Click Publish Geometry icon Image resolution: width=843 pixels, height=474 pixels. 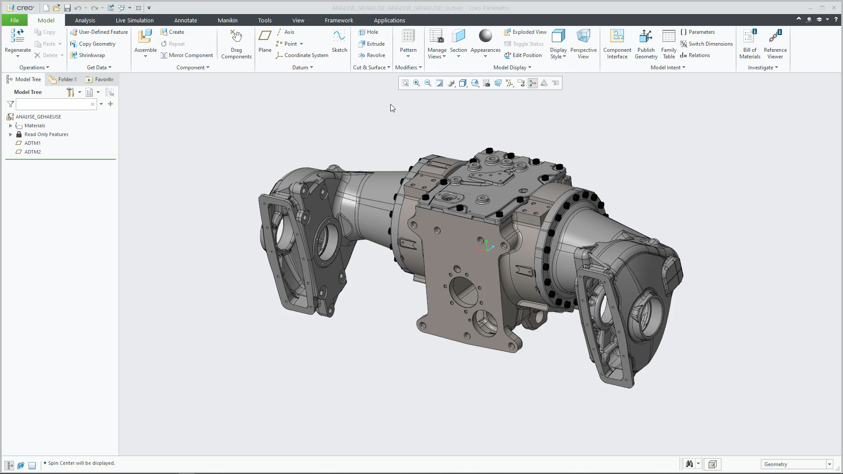[646, 36]
